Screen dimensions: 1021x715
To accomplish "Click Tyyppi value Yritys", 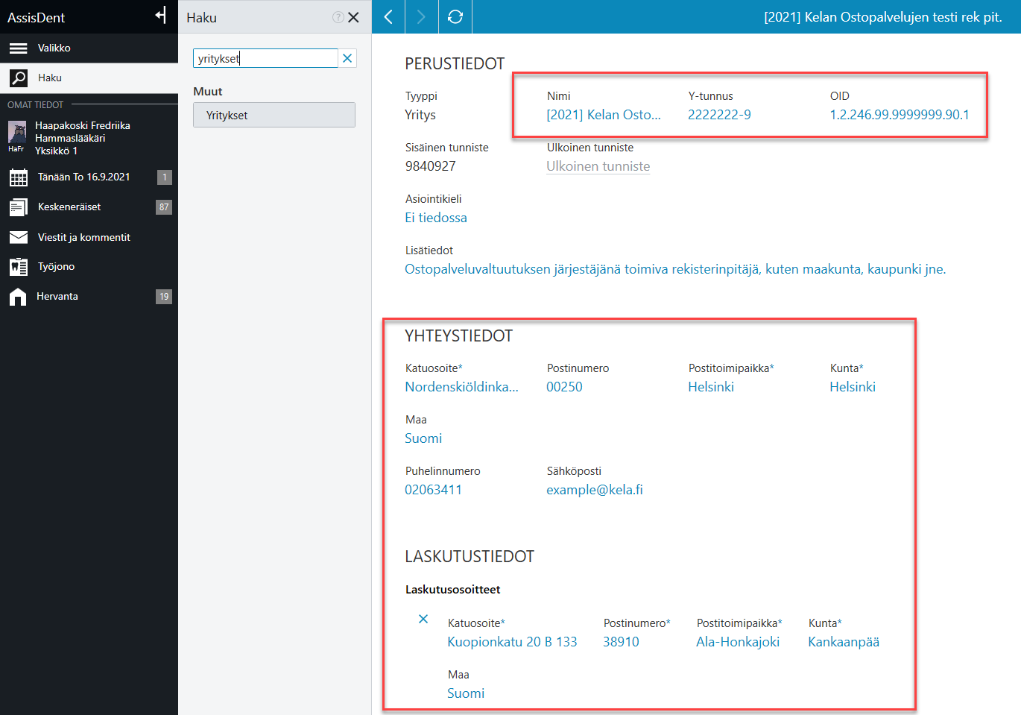I will (420, 115).
